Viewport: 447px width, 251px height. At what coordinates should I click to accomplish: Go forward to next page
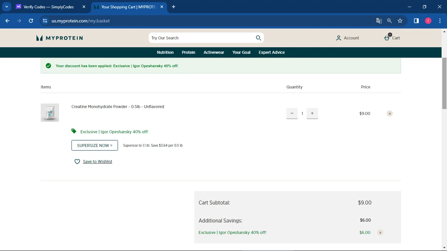click(x=19, y=21)
